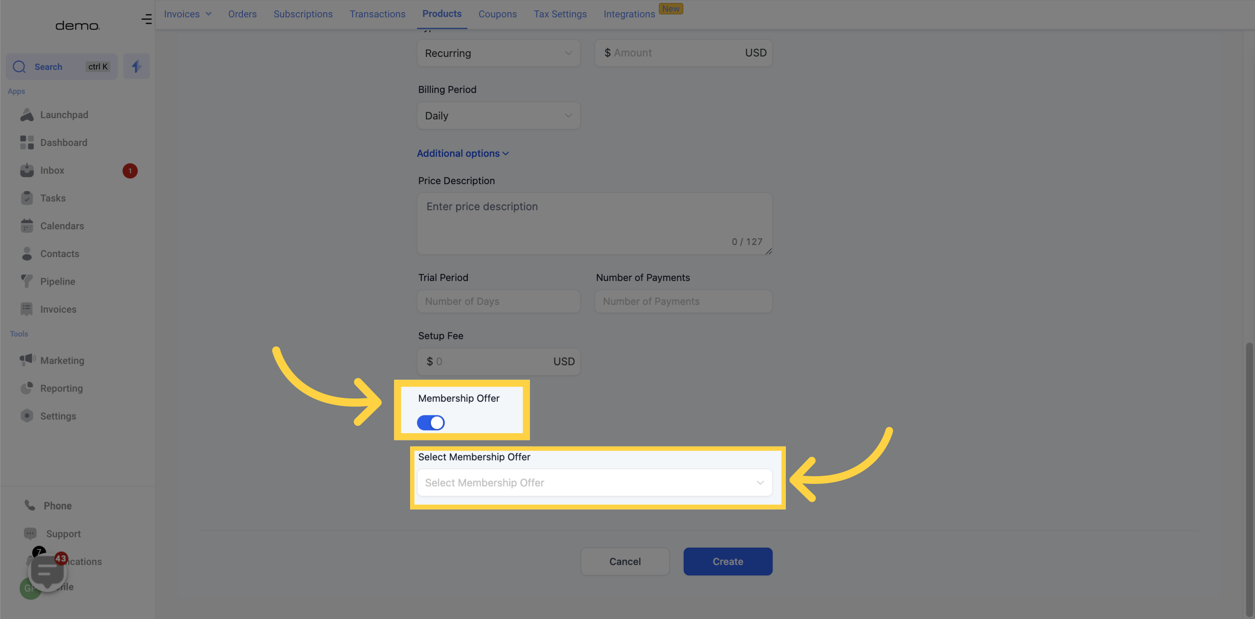Toggle the Membership Offer switch on
This screenshot has width=1255, height=619.
[x=430, y=422]
